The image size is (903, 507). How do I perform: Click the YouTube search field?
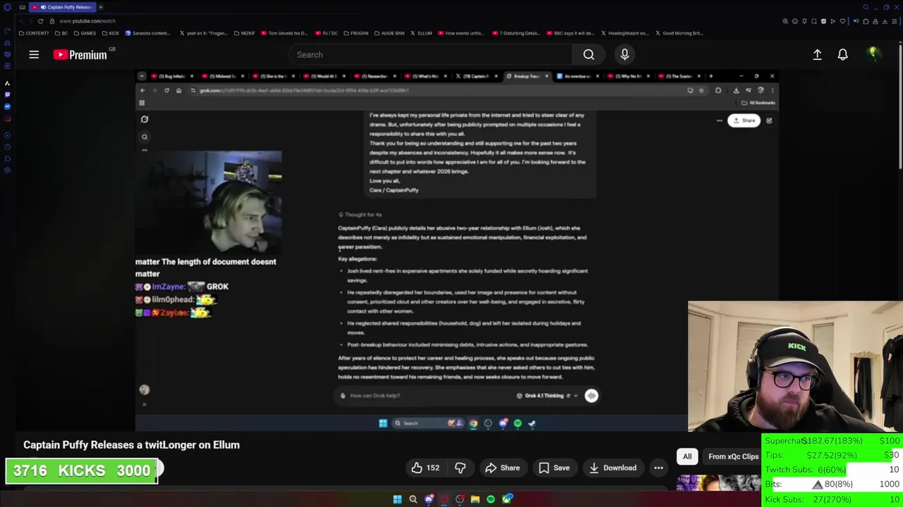pos(430,54)
